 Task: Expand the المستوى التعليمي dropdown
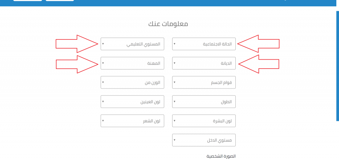pyautogui.click(x=132, y=44)
